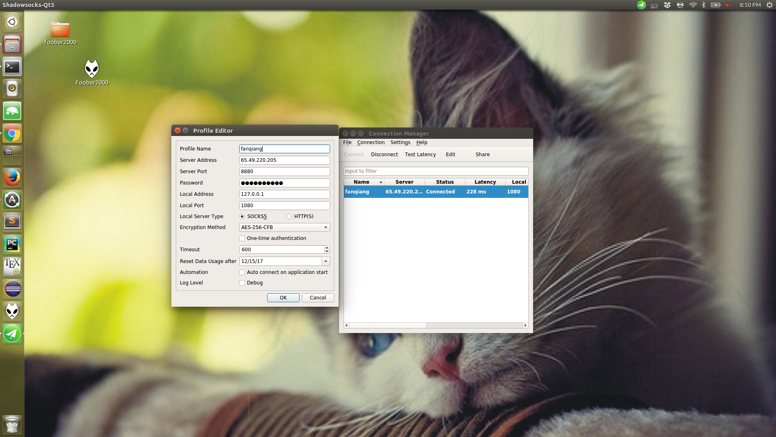Open Software Updater dock icon
The height and width of the screenshot is (437, 776).
click(x=12, y=200)
